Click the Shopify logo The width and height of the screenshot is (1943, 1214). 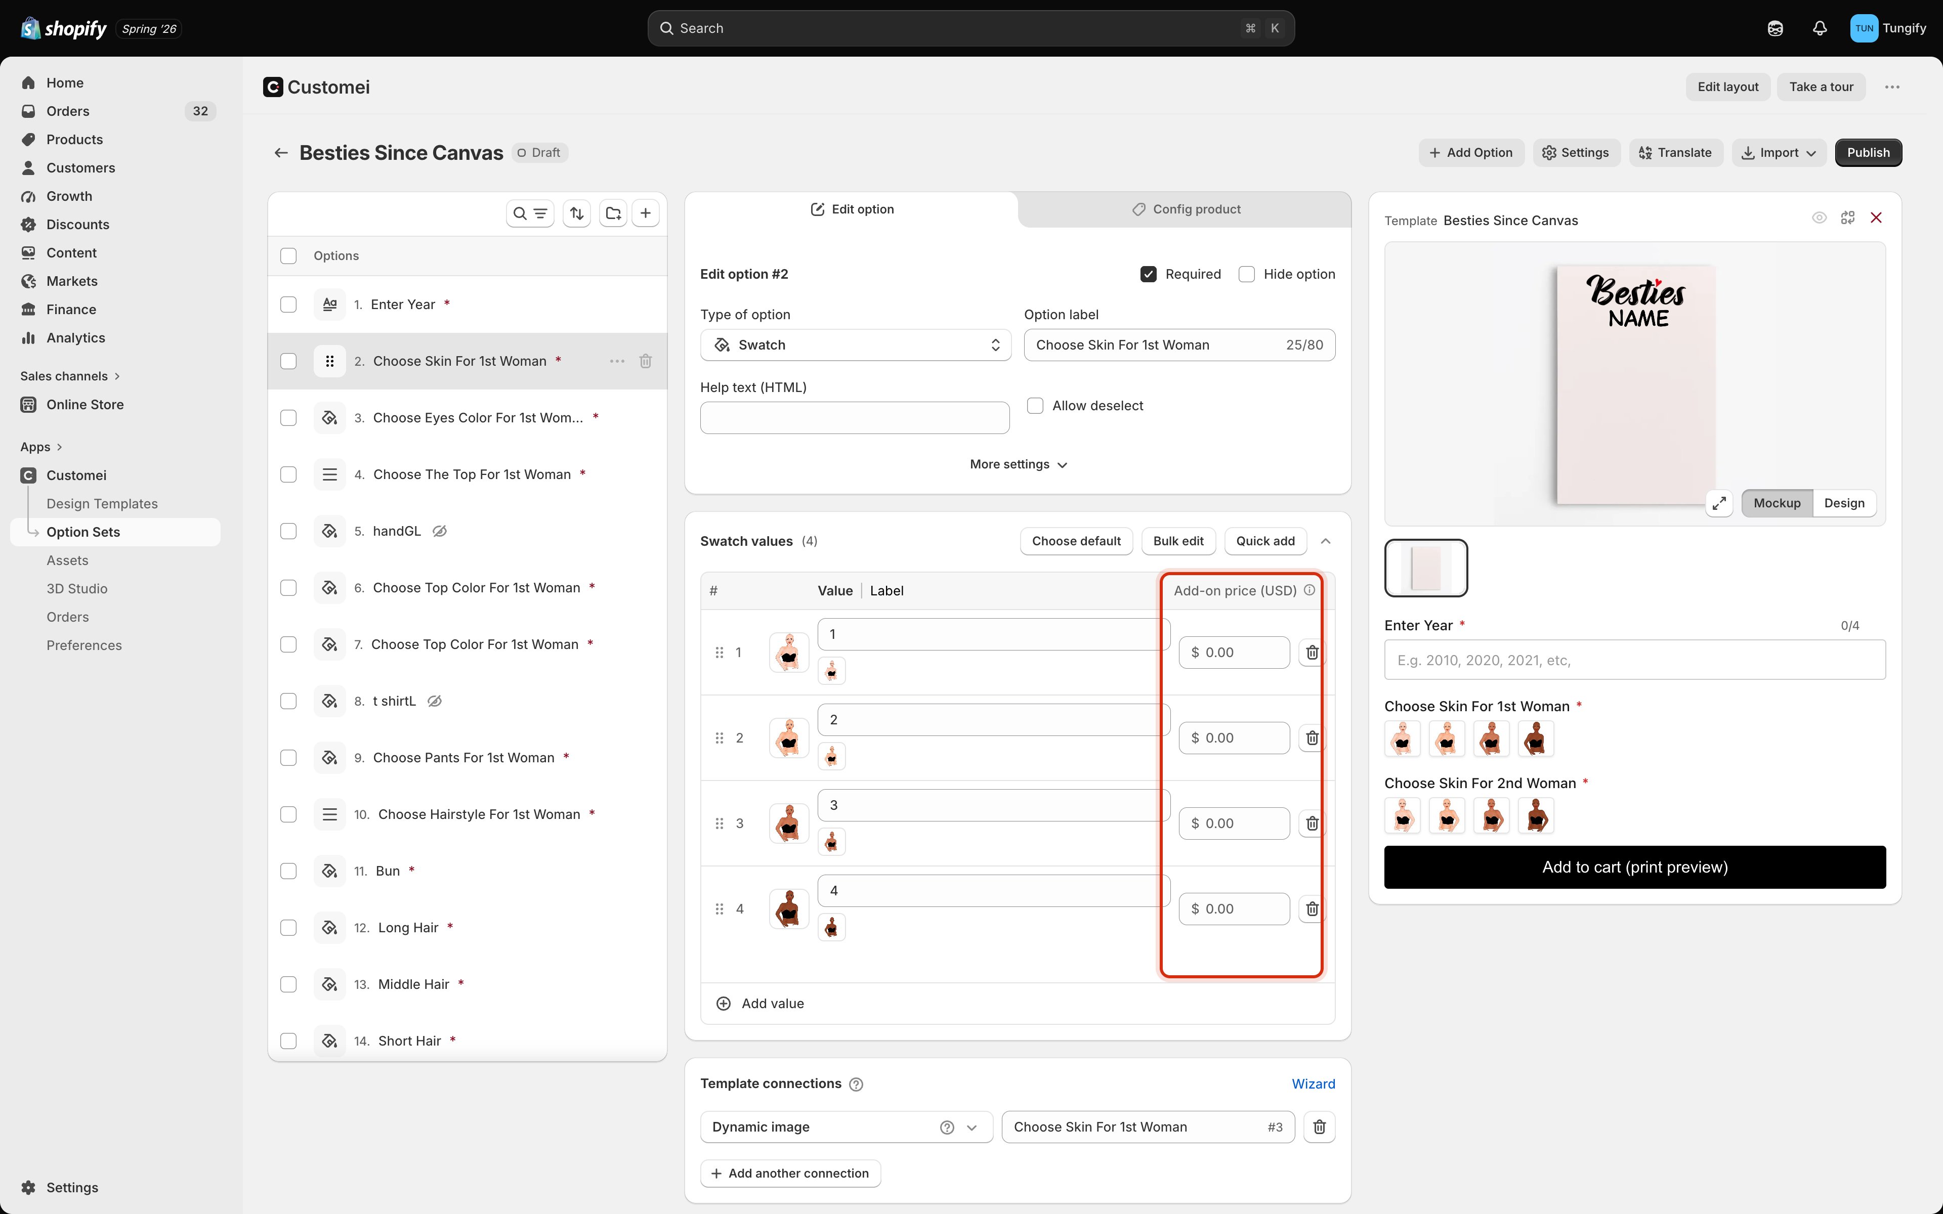(x=63, y=29)
